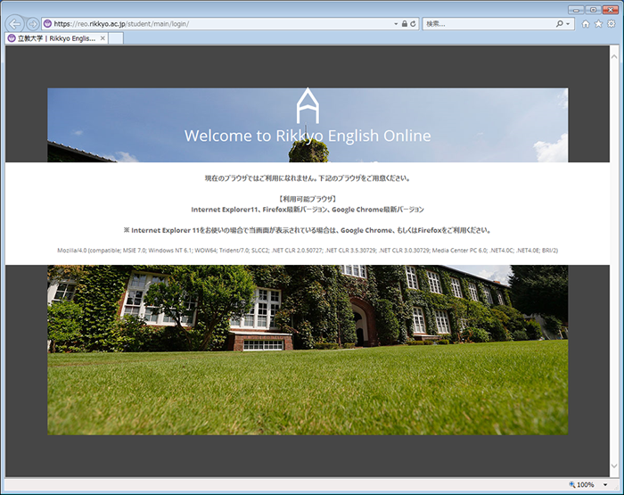Click the browser Back arrow button
The image size is (624, 495).
pos(15,24)
